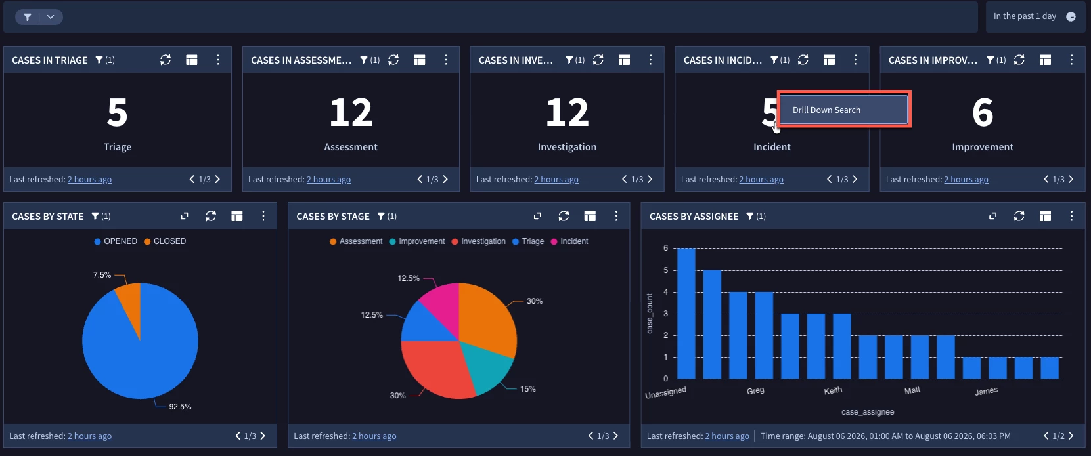This screenshot has width=1091, height=456.
Task: Open more options menu for Cases in Improvement
Action: [x=1072, y=60]
